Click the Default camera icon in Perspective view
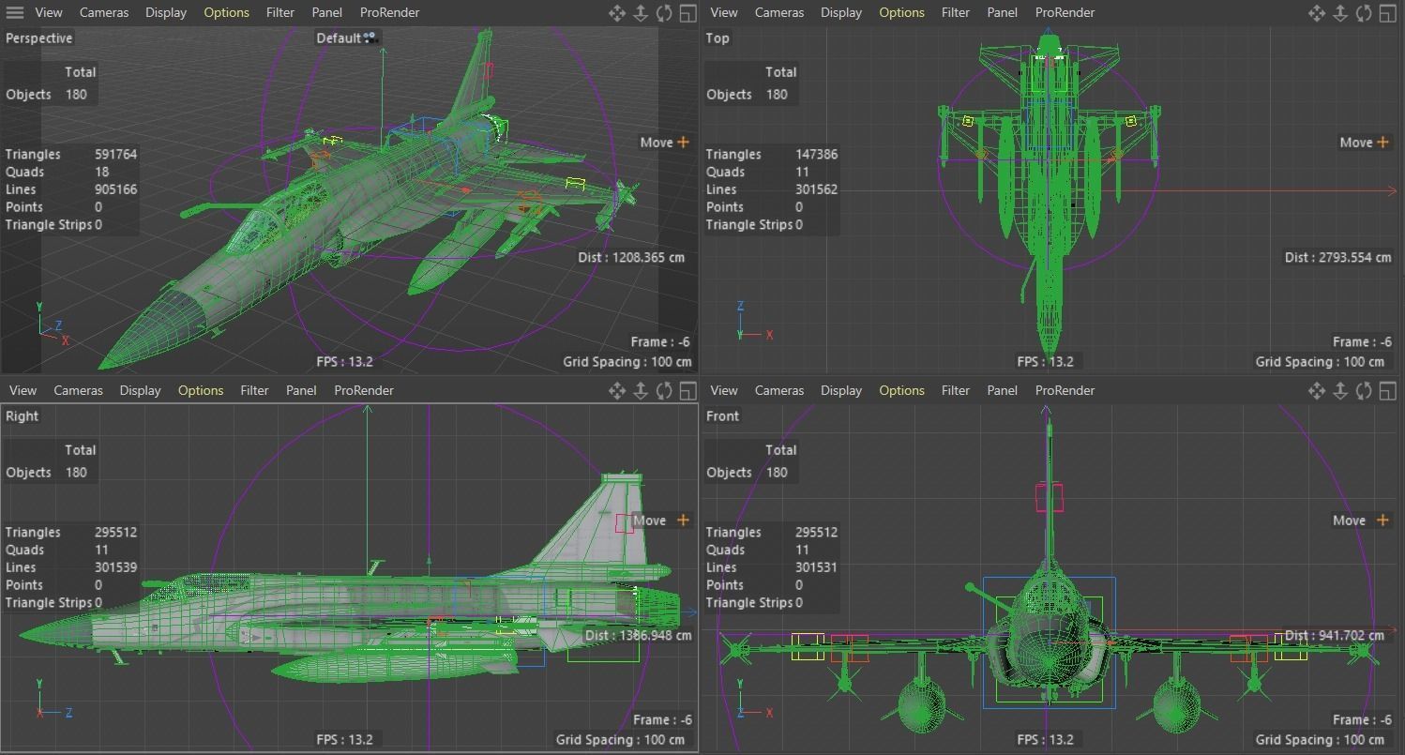1405x755 pixels. [370, 38]
